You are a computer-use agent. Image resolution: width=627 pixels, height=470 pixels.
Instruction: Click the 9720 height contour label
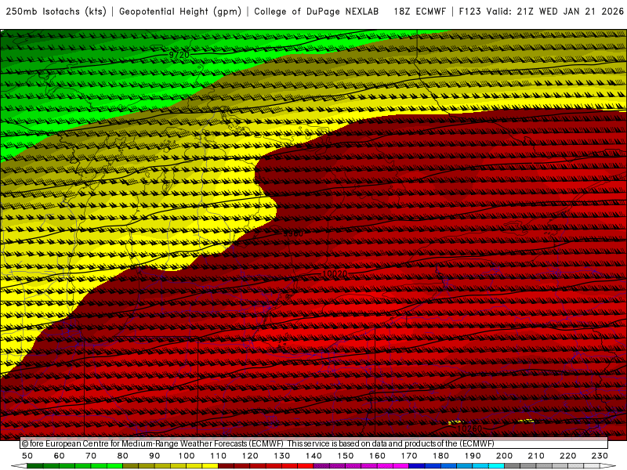(x=179, y=55)
